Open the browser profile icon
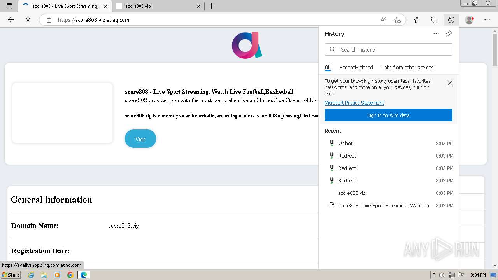The width and height of the screenshot is (498, 280). [x=470, y=20]
